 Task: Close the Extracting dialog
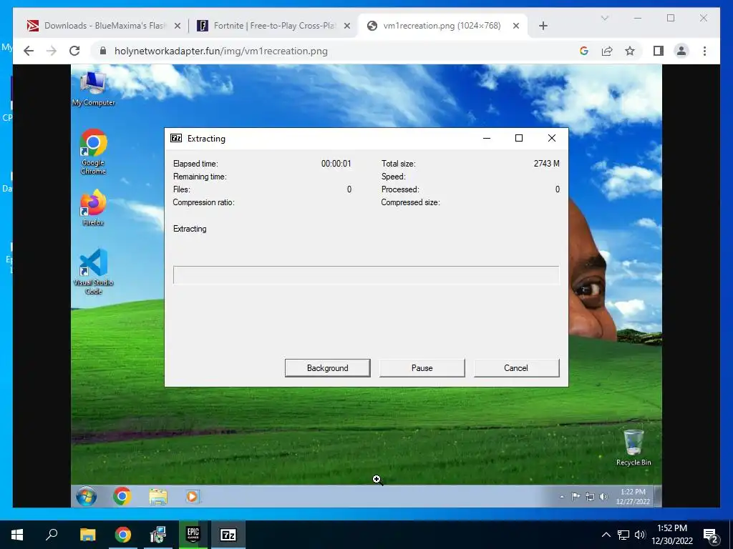click(552, 138)
